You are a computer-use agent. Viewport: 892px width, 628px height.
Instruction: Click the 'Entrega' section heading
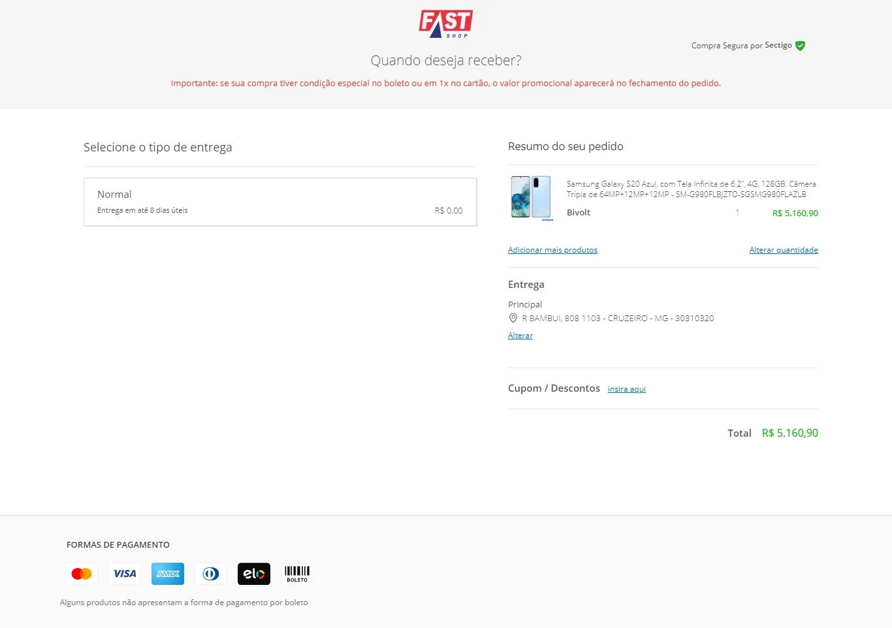click(526, 285)
